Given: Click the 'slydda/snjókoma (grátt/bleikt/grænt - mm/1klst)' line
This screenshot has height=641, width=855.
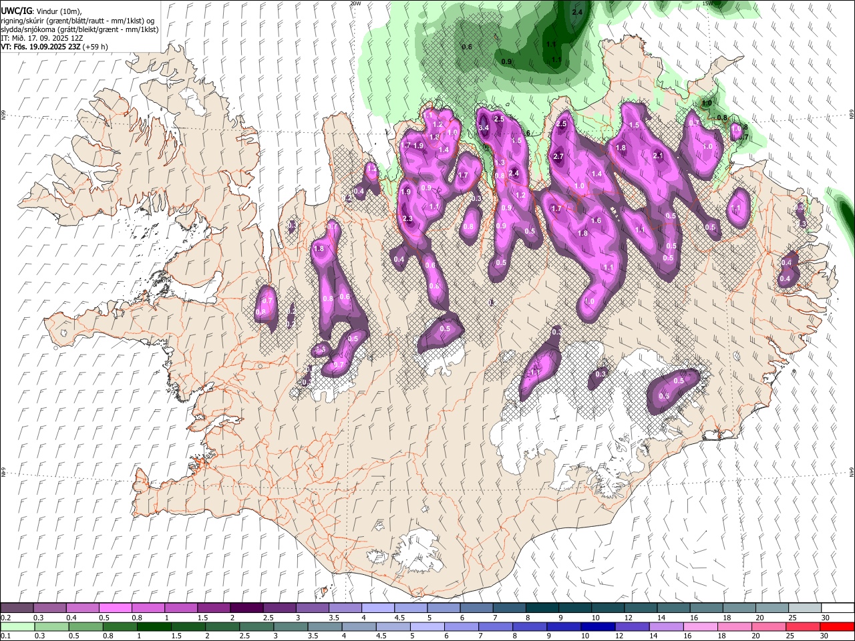Looking at the screenshot, I should (79, 29).
